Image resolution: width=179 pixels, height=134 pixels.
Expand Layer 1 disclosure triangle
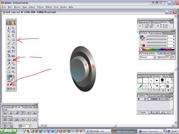tap(146, 99)
